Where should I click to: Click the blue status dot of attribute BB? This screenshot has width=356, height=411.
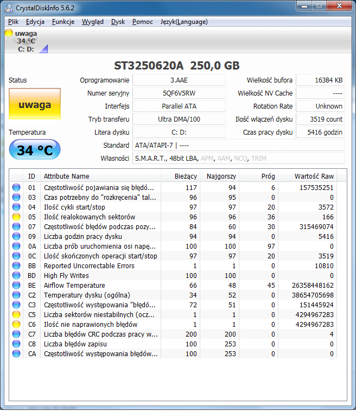pyautogui.click(x=16, y=266)
